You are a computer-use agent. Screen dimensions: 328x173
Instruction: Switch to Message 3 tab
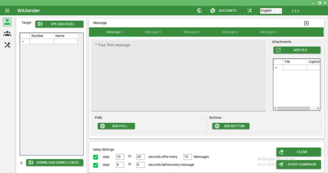click(192, 32)
